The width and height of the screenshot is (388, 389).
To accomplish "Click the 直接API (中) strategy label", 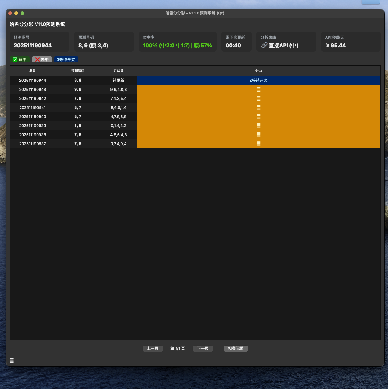I will point(284,46).
